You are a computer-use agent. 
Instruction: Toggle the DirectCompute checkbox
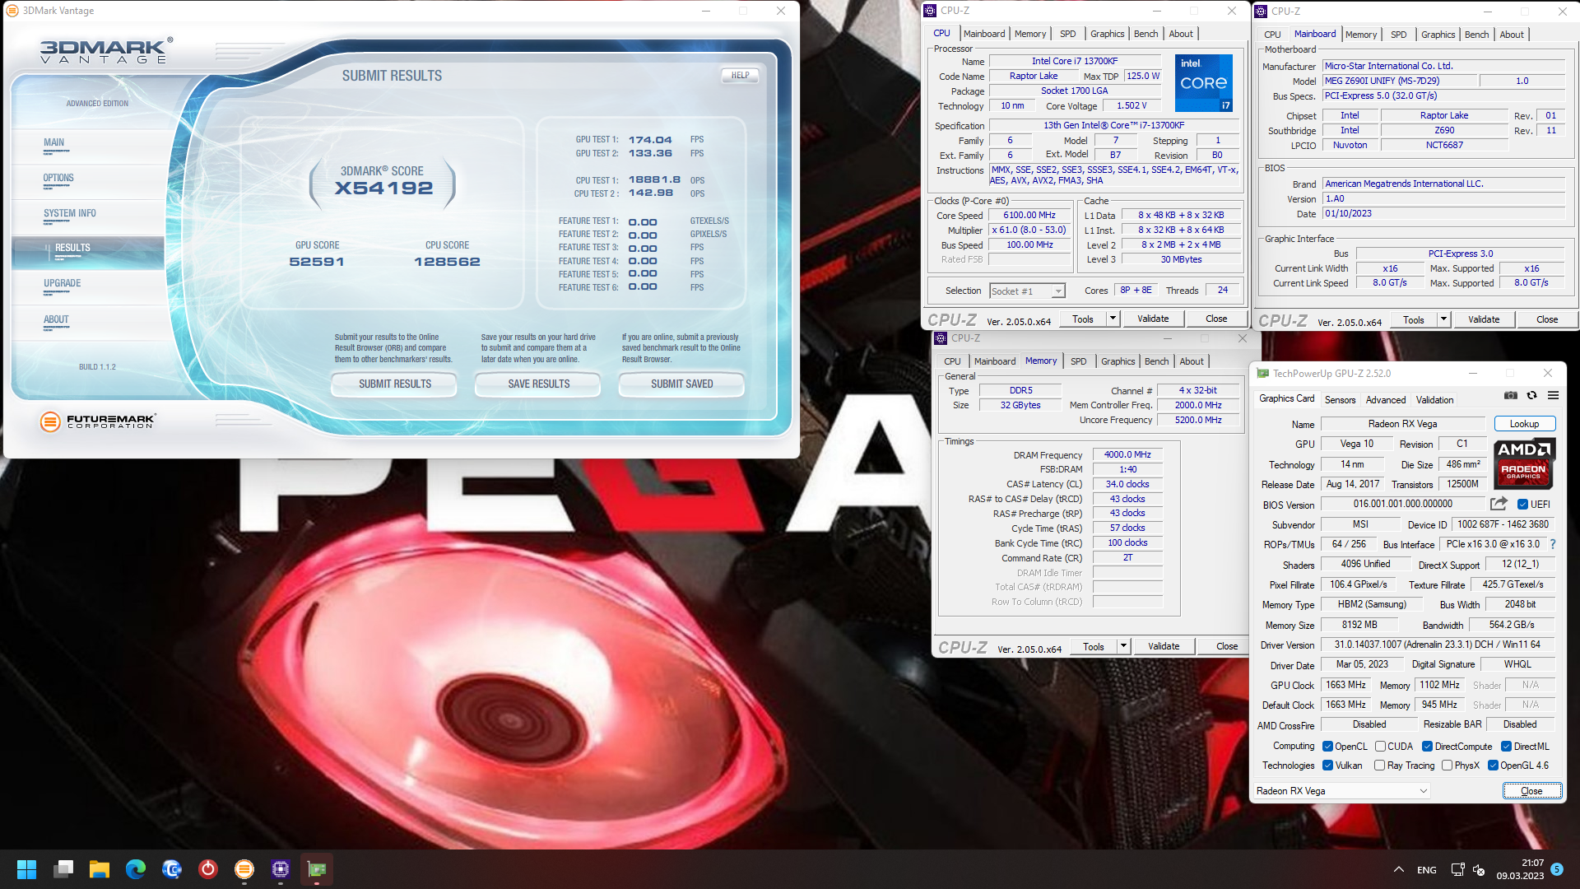pyautogui.click(x=1427, y=747)
